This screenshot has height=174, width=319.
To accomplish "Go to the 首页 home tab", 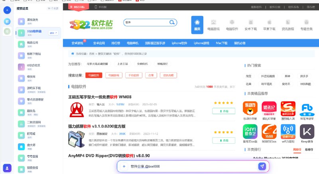I will pyautogui.click(x=197, y=25).
